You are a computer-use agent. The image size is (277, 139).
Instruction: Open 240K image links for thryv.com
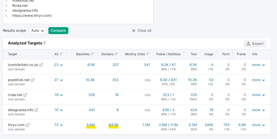209,125
